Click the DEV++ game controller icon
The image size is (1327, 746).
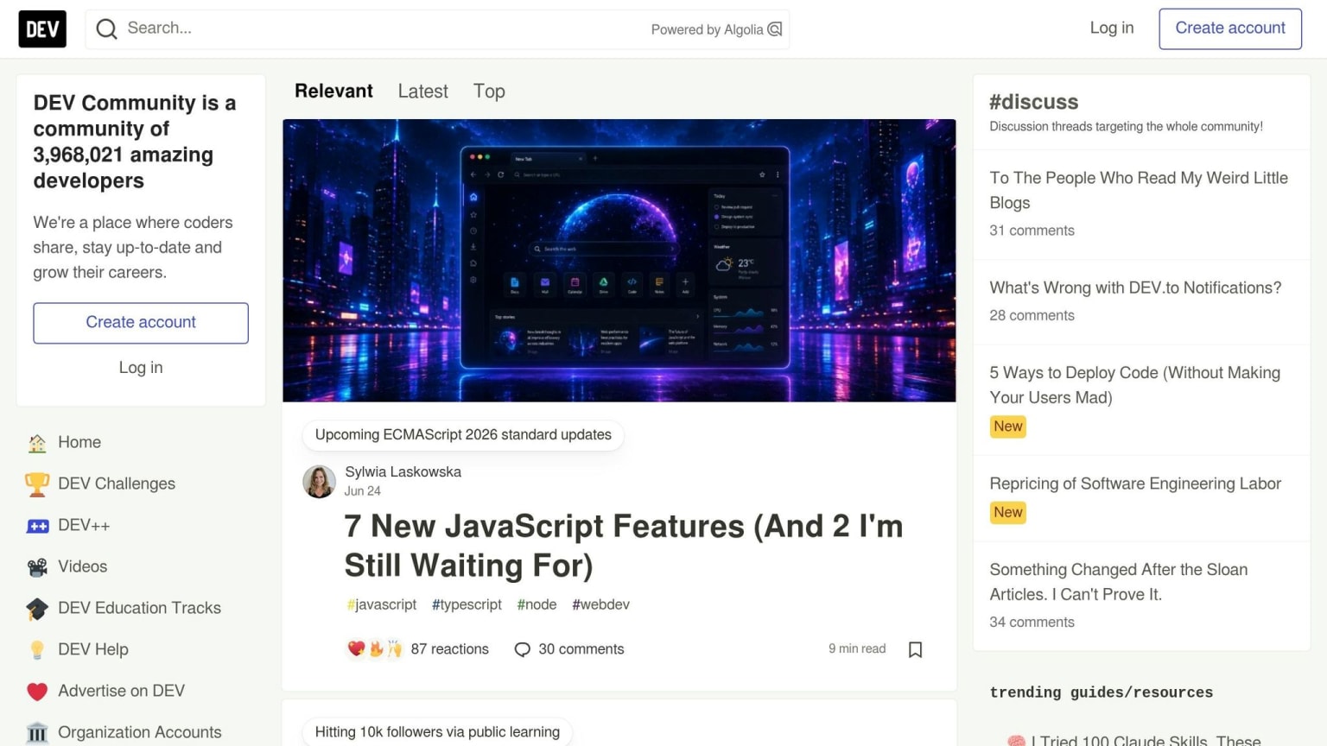pos(37,526)
